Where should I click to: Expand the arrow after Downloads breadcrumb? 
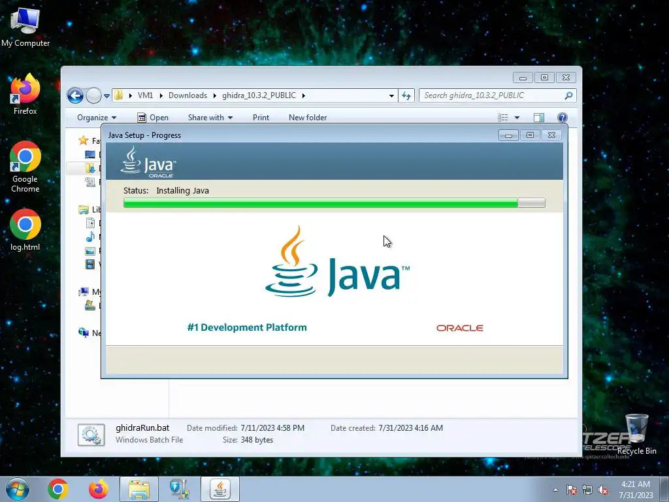[x=214, y=95]
